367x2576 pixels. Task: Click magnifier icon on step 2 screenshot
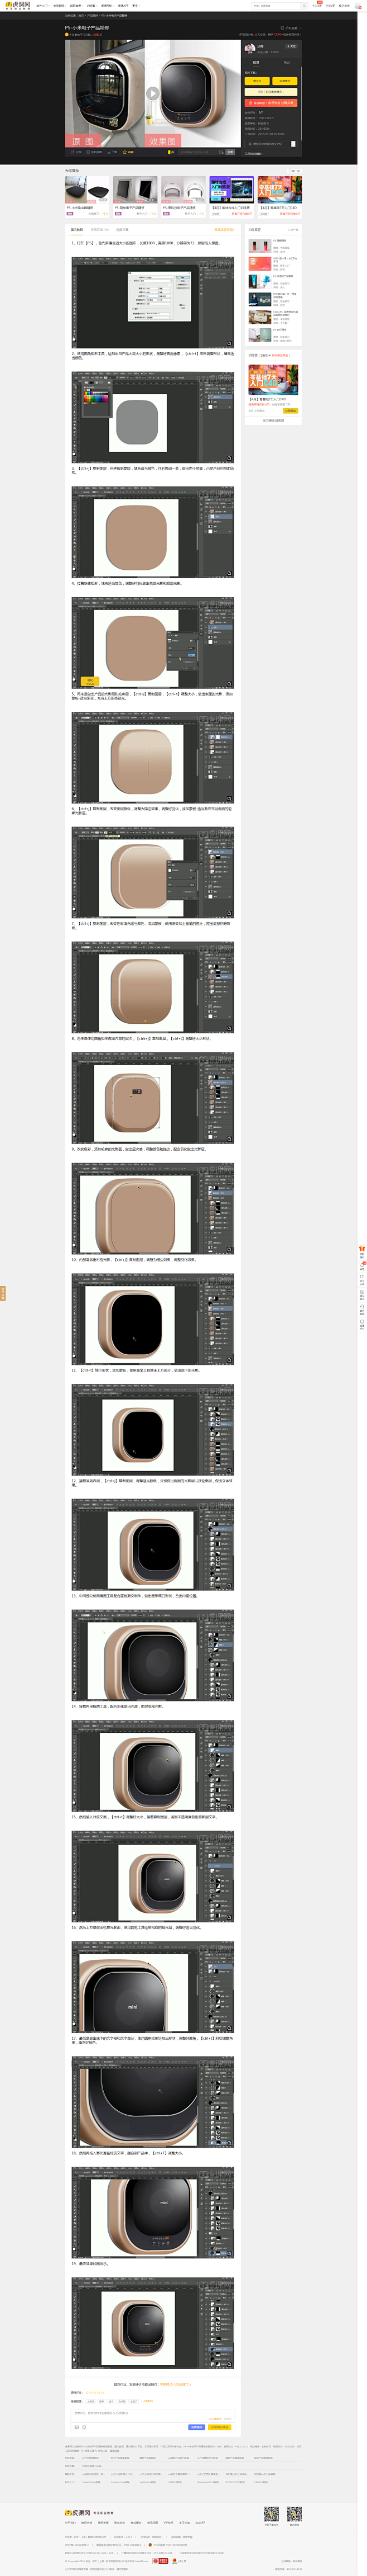228,459
